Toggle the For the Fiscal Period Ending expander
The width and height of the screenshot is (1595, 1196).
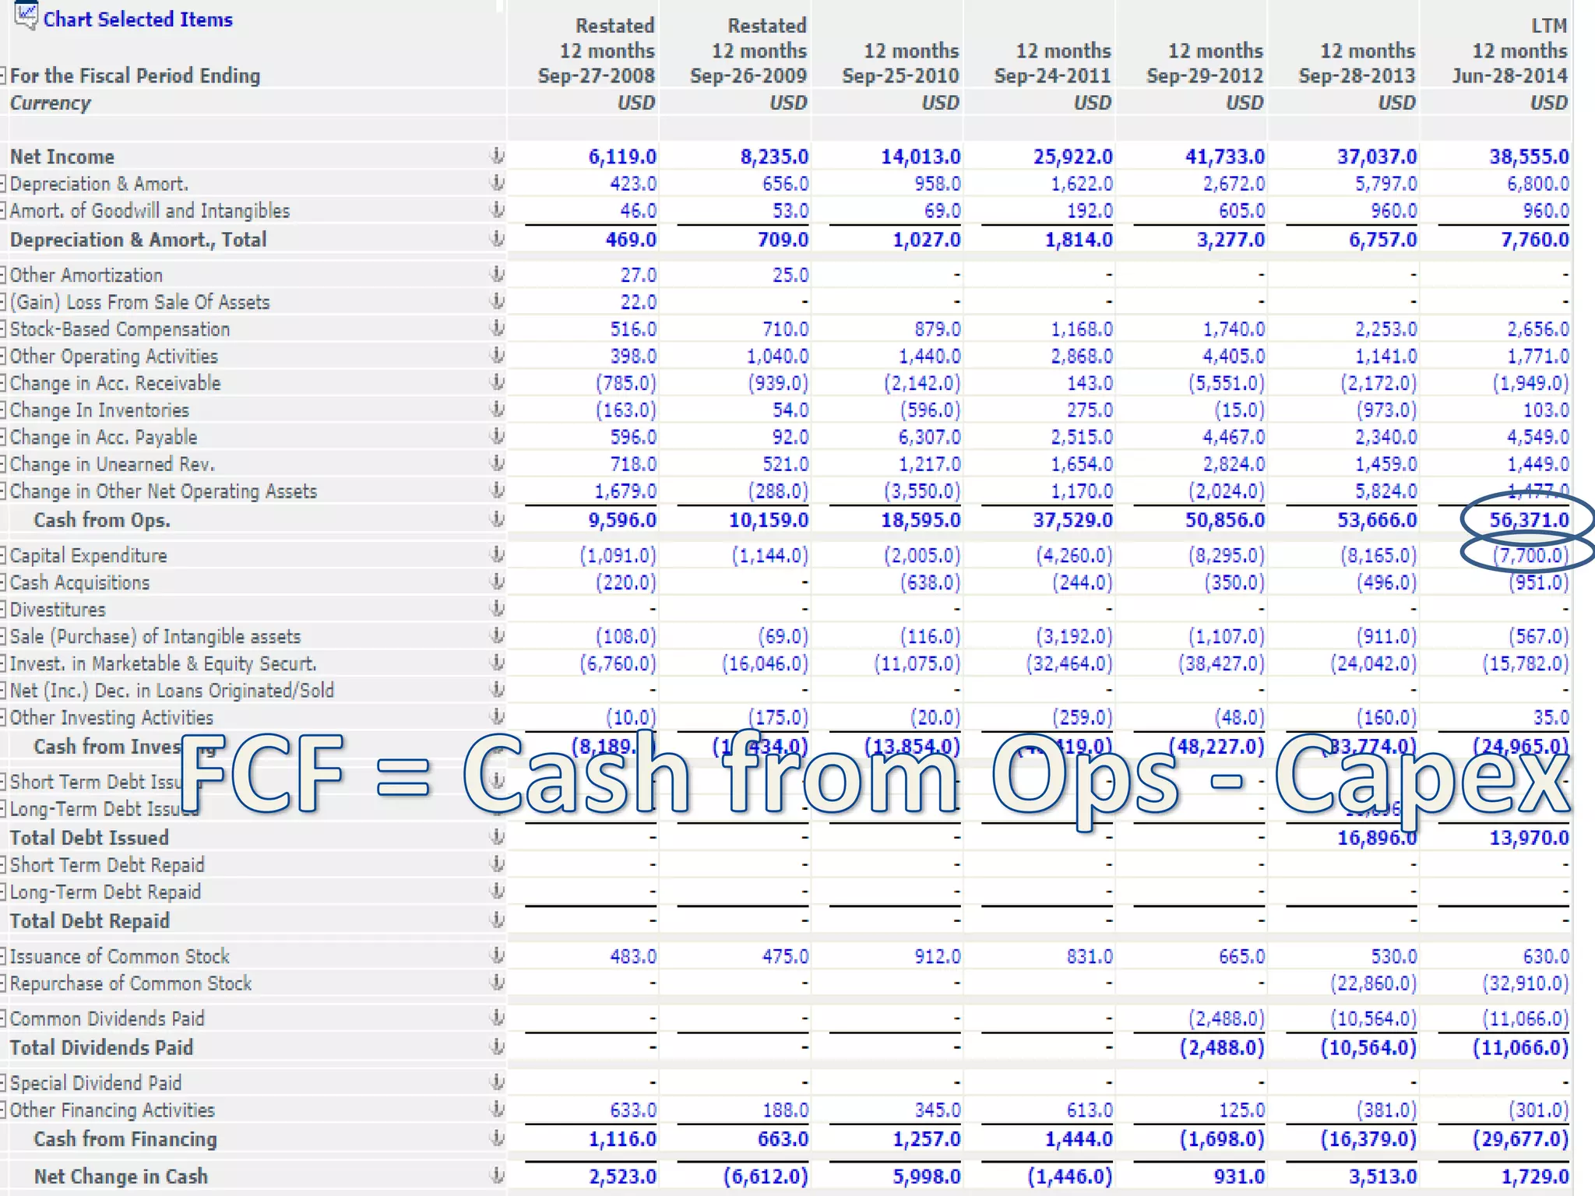[x=3, y=76]
